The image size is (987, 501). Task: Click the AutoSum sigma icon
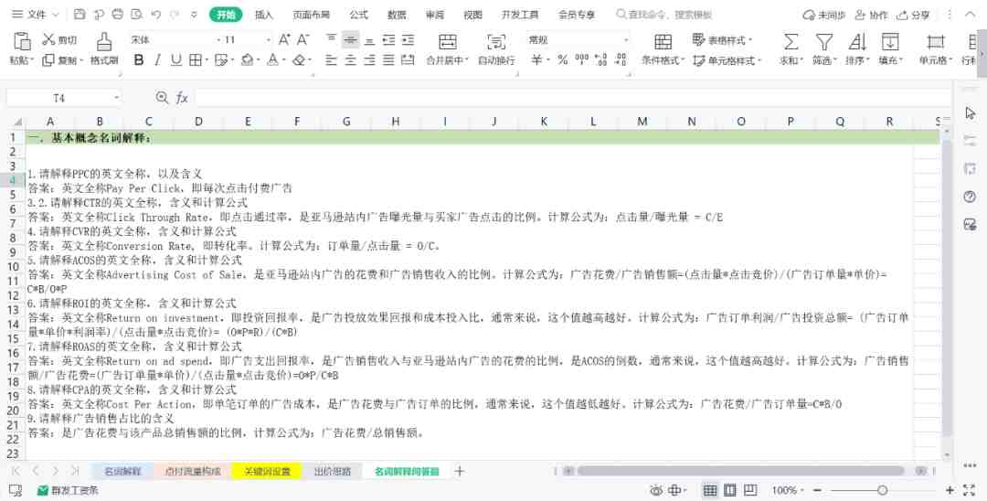pyautogui.click(x=791, y=41)
